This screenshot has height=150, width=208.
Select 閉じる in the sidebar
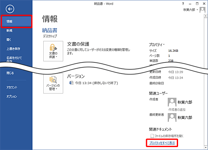point(10,73)
